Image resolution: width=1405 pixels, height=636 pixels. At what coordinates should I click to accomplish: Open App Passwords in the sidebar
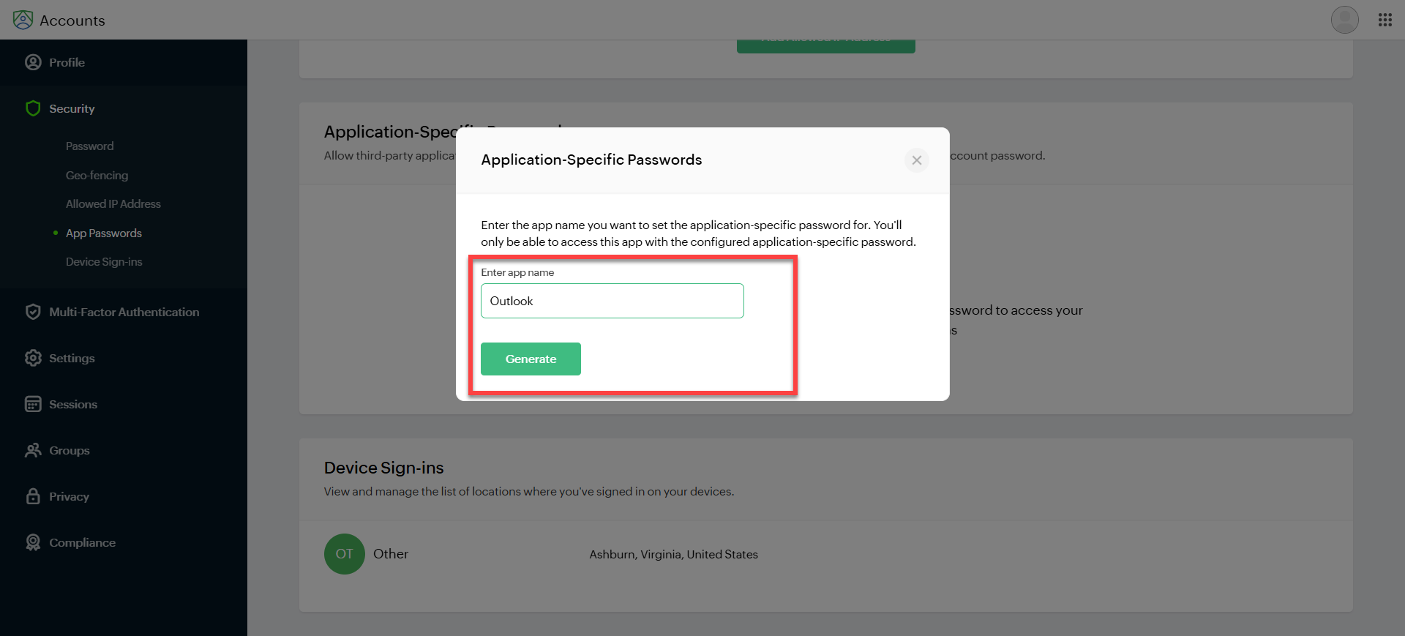103,233
